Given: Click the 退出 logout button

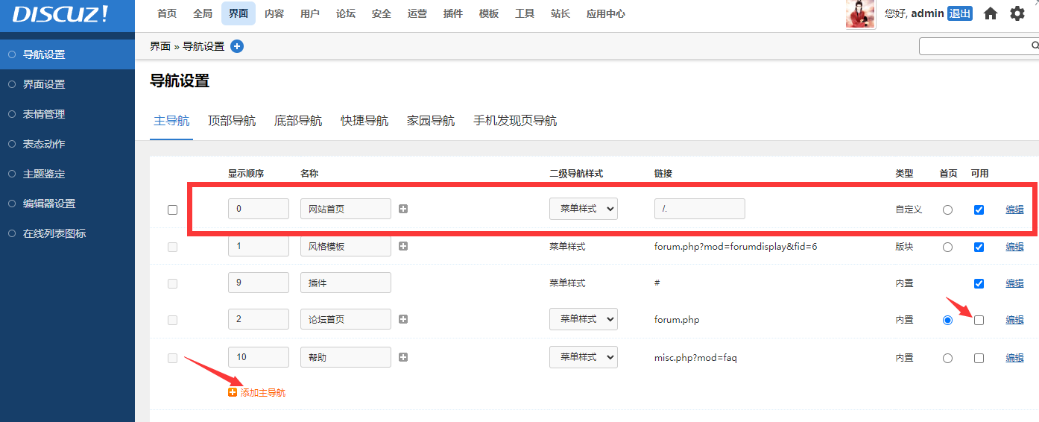Looking at the screenshot, I should 960,13.
